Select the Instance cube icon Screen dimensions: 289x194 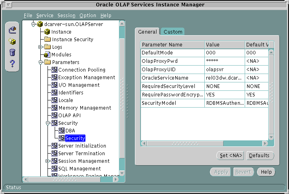[47, 32]
